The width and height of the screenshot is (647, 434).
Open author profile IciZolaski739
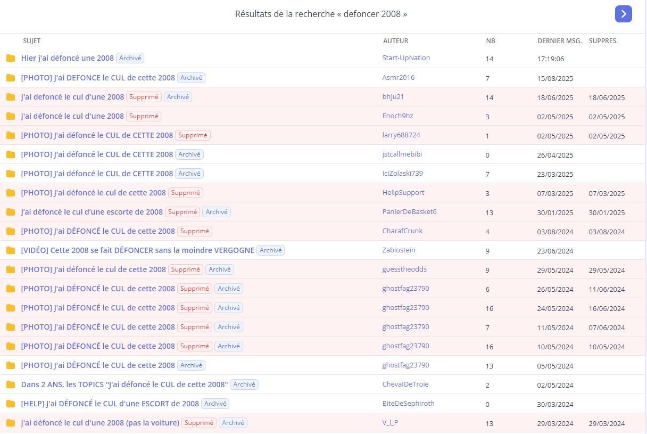402,173
